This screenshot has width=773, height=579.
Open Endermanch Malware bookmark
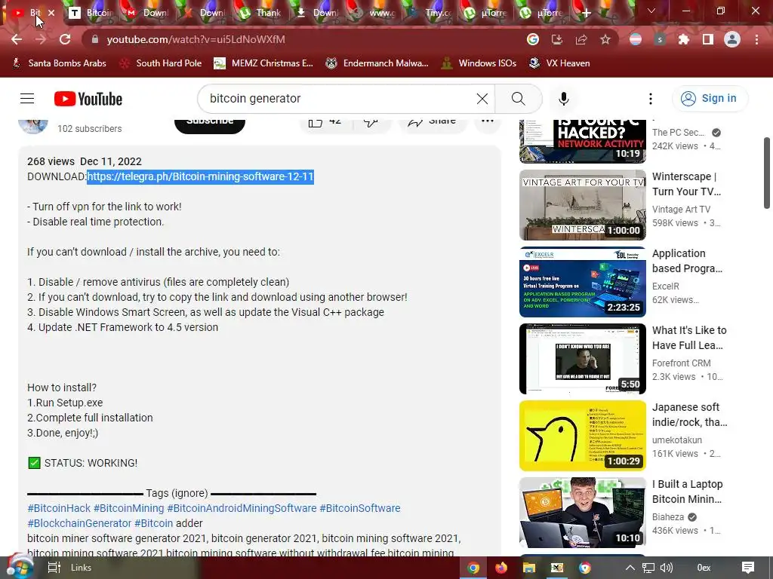tap(377, 63)
